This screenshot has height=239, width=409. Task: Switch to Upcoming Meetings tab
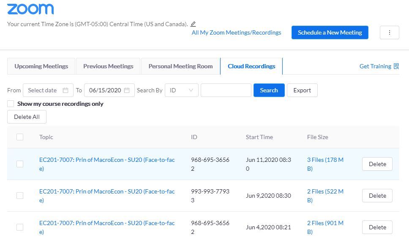pos(41,66)
